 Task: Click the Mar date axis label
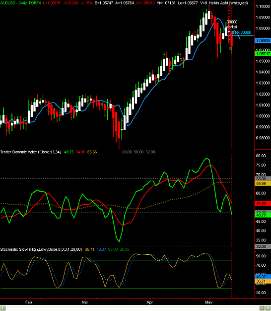(85, 302)
